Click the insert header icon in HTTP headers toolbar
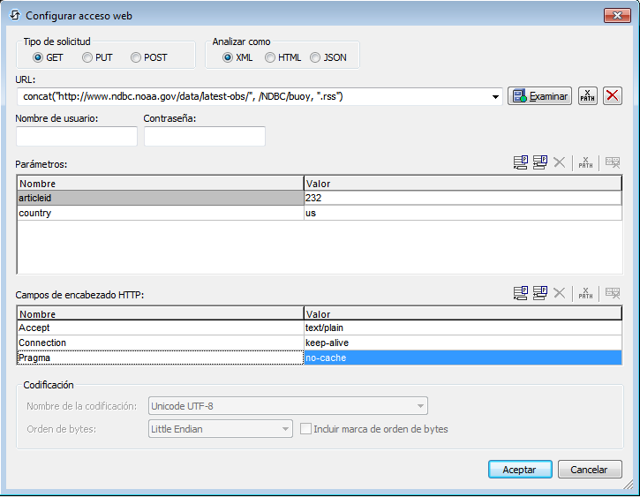The height and width of the screenshot is (497, 640). (539, 294)
